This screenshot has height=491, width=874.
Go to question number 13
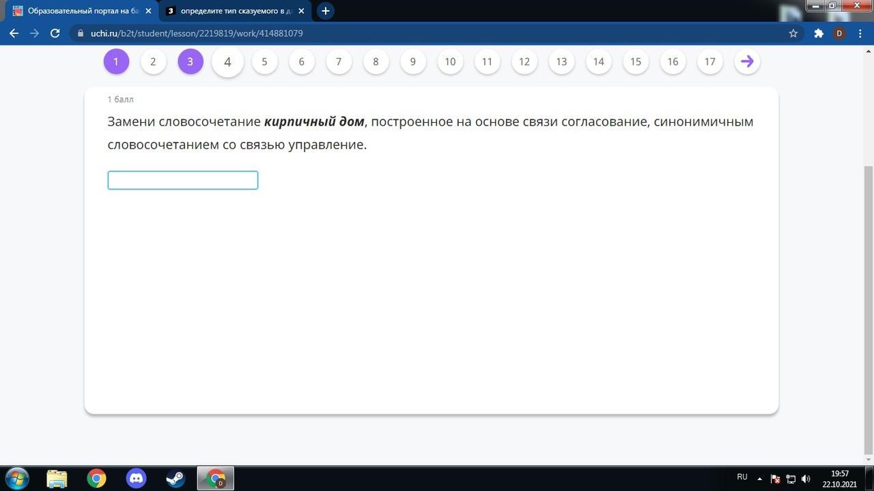coord(561,61)
